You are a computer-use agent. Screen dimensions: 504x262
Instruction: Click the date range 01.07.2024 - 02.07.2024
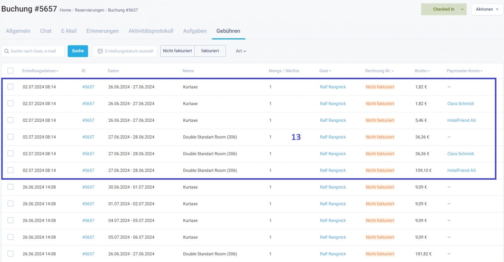coord(131,204)
